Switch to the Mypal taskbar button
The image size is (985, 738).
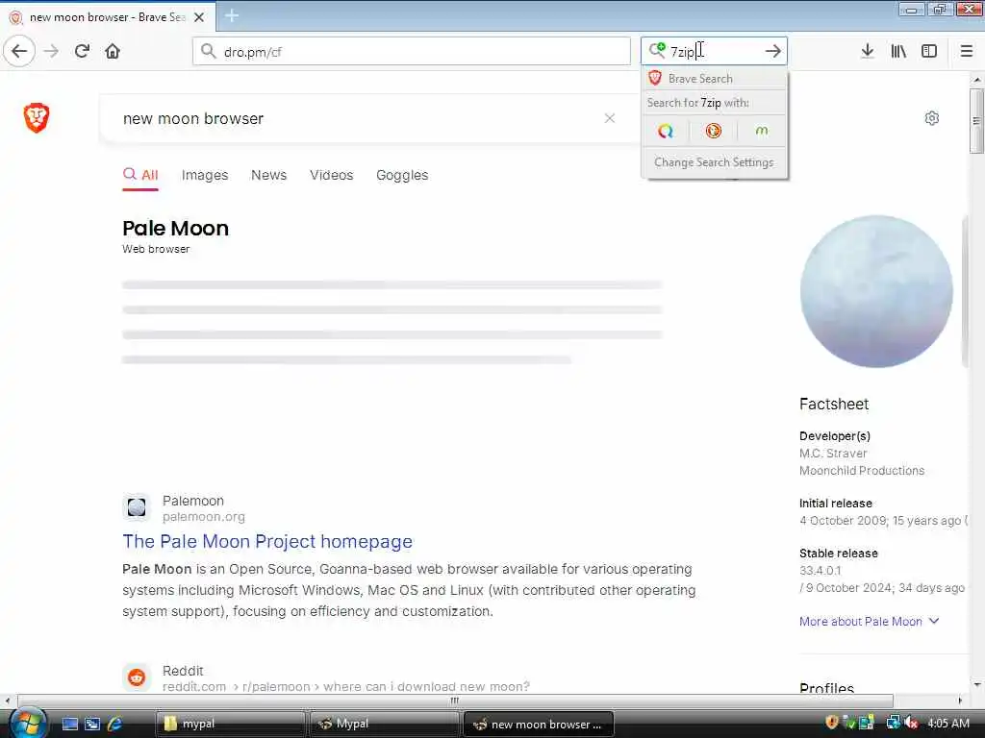click(384, 725)
